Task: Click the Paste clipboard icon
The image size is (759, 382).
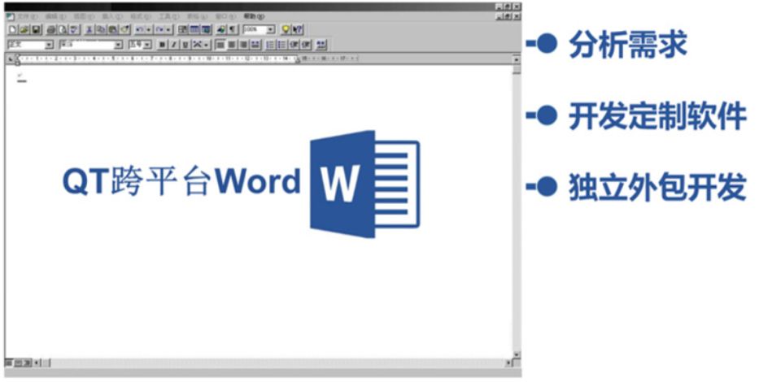Action: click(x=112, y=29)
